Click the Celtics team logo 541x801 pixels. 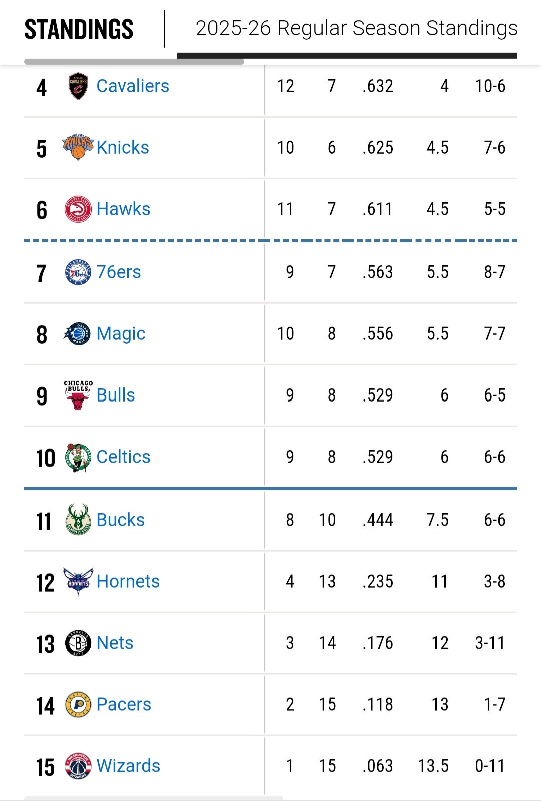click(x=78, y=457)
